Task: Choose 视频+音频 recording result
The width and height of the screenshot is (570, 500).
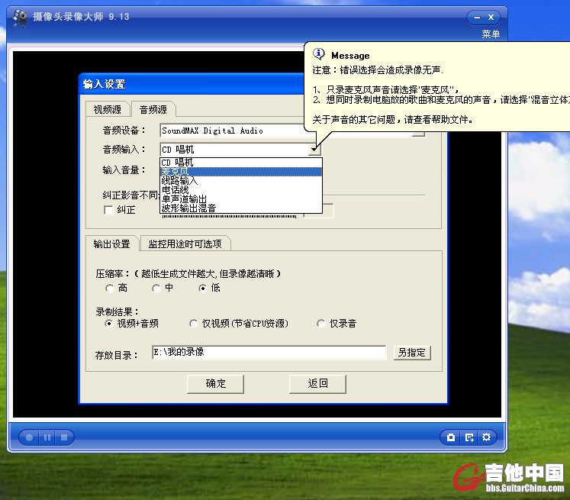Action: point(108,323)
